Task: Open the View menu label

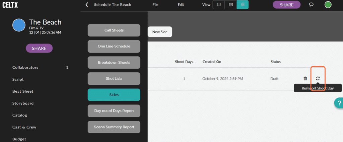Action: click(x=206, y=5)
